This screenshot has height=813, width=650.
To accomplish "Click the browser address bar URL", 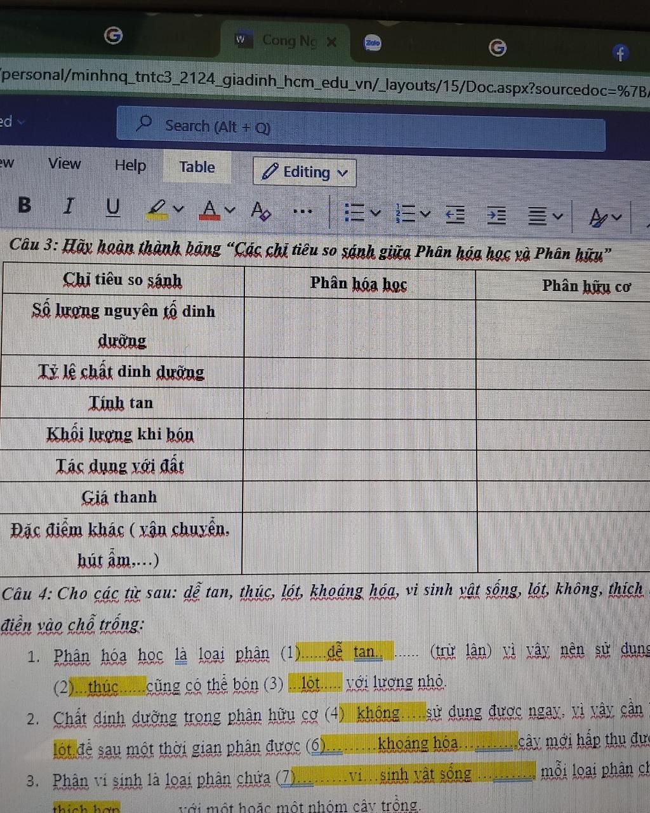I will tap(325, 83).
